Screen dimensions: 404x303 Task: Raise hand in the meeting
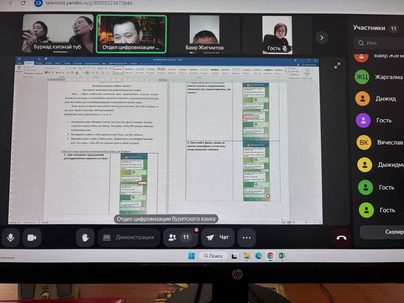[x=85, y=237]
